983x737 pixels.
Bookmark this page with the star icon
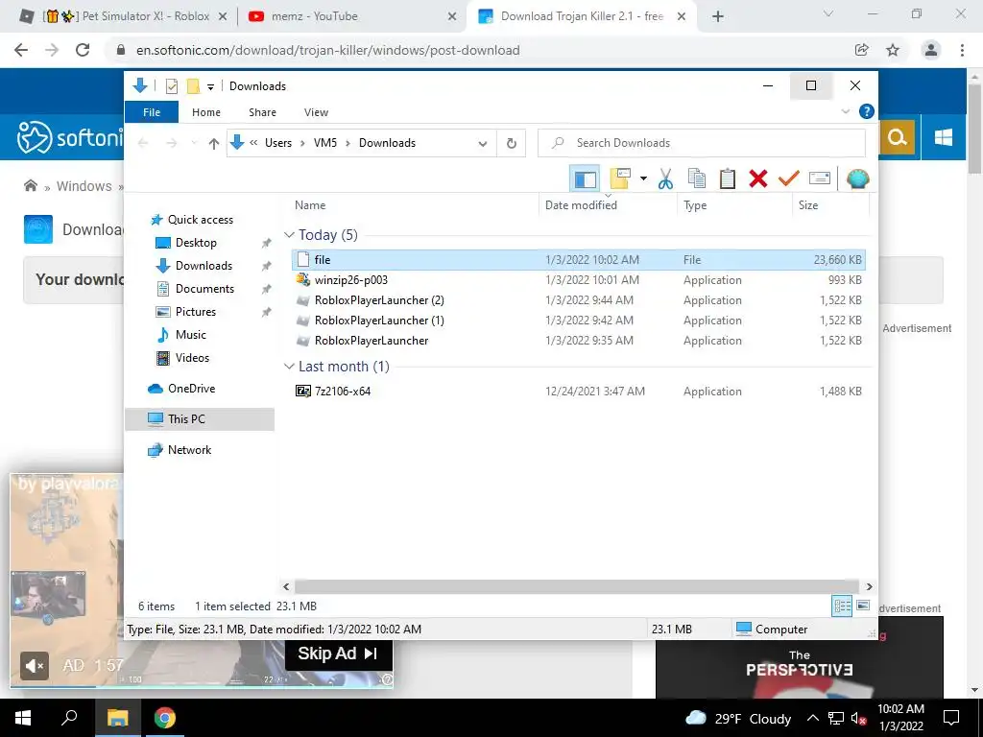tap(893, 50)
